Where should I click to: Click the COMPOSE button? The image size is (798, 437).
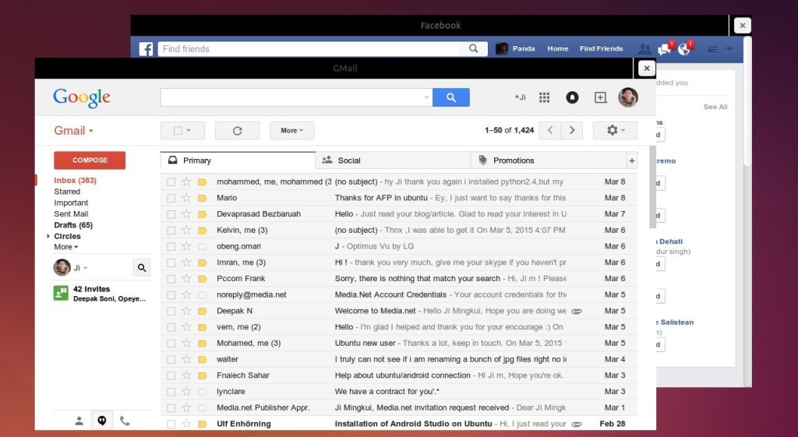[90, 160]
